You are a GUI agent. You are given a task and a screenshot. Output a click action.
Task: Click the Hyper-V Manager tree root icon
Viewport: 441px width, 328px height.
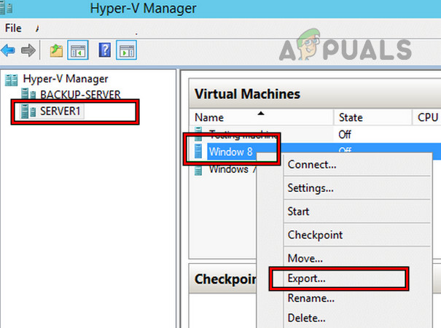(12, 80)
